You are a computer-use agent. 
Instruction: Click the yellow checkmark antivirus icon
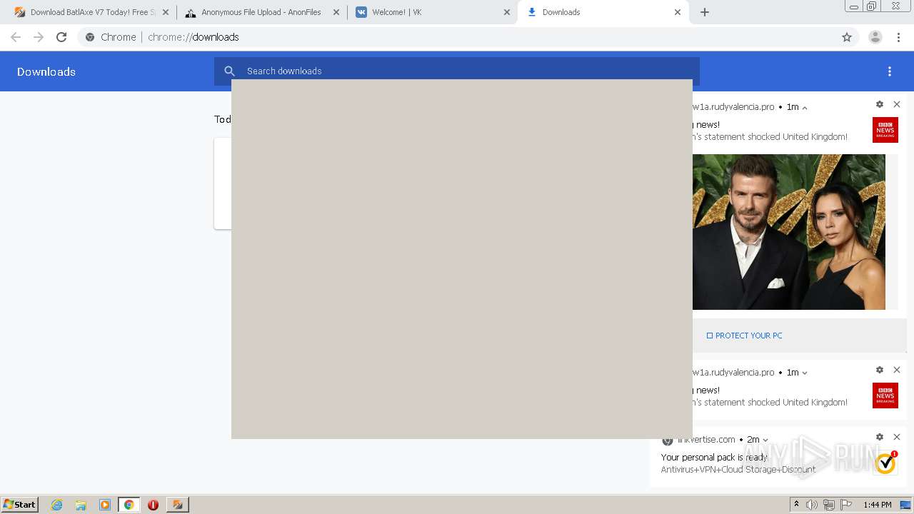[885, 463]
